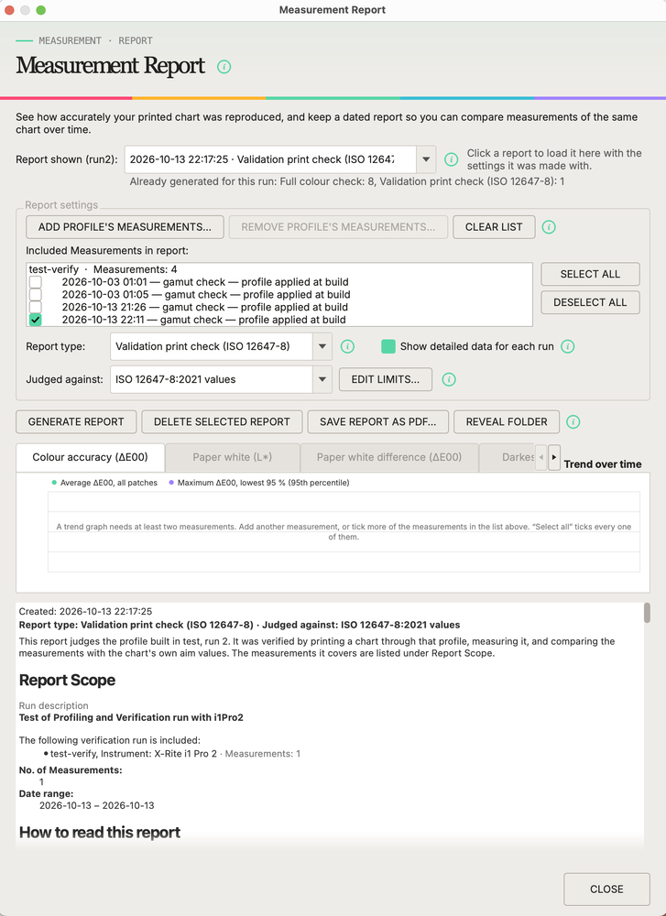Switch to Paper white difference (ΔE00) tab
The height and width of the screenshot is (916, 666).
coord(389,457)
